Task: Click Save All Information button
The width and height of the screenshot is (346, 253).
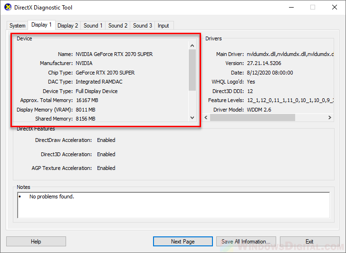Action: pos(246,242)
